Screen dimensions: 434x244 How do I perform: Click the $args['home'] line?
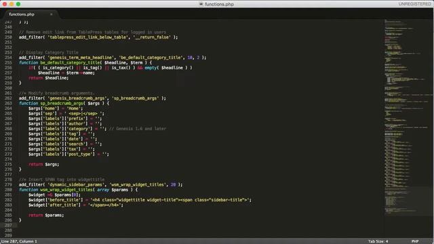56,108
